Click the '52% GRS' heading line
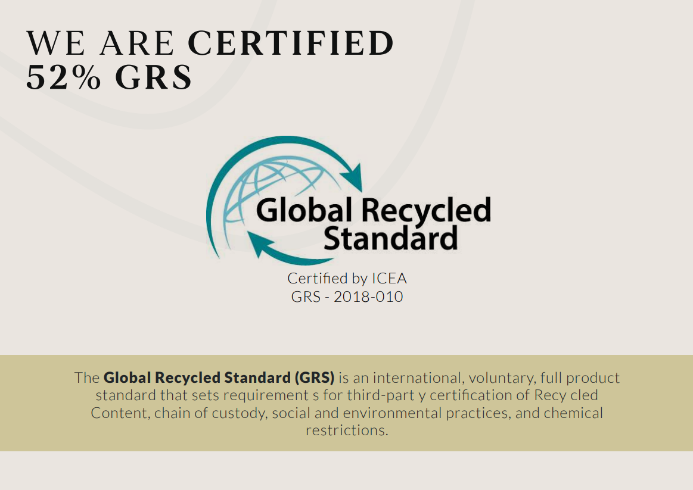 [110, 77]
